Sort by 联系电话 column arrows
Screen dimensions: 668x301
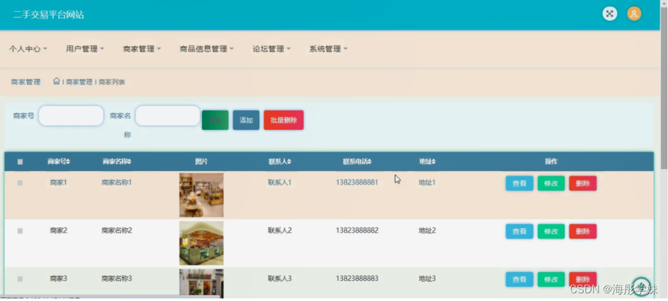[x=369, y=161]
